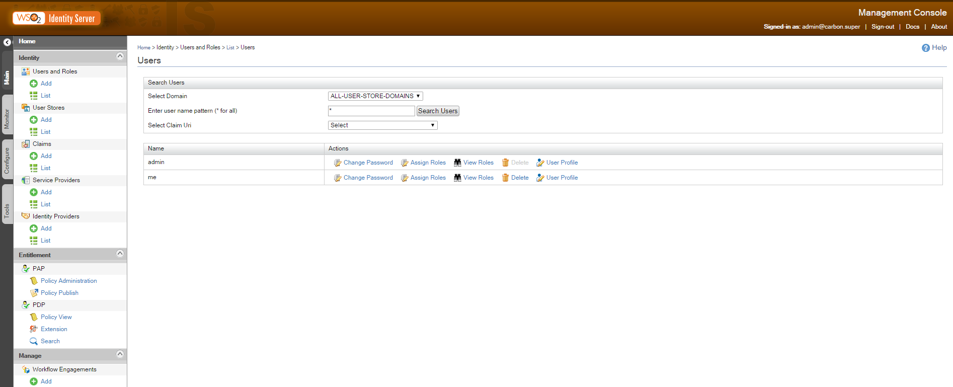Click the Help link text
The height and width of the screenshot is (387, 953).
939,47
